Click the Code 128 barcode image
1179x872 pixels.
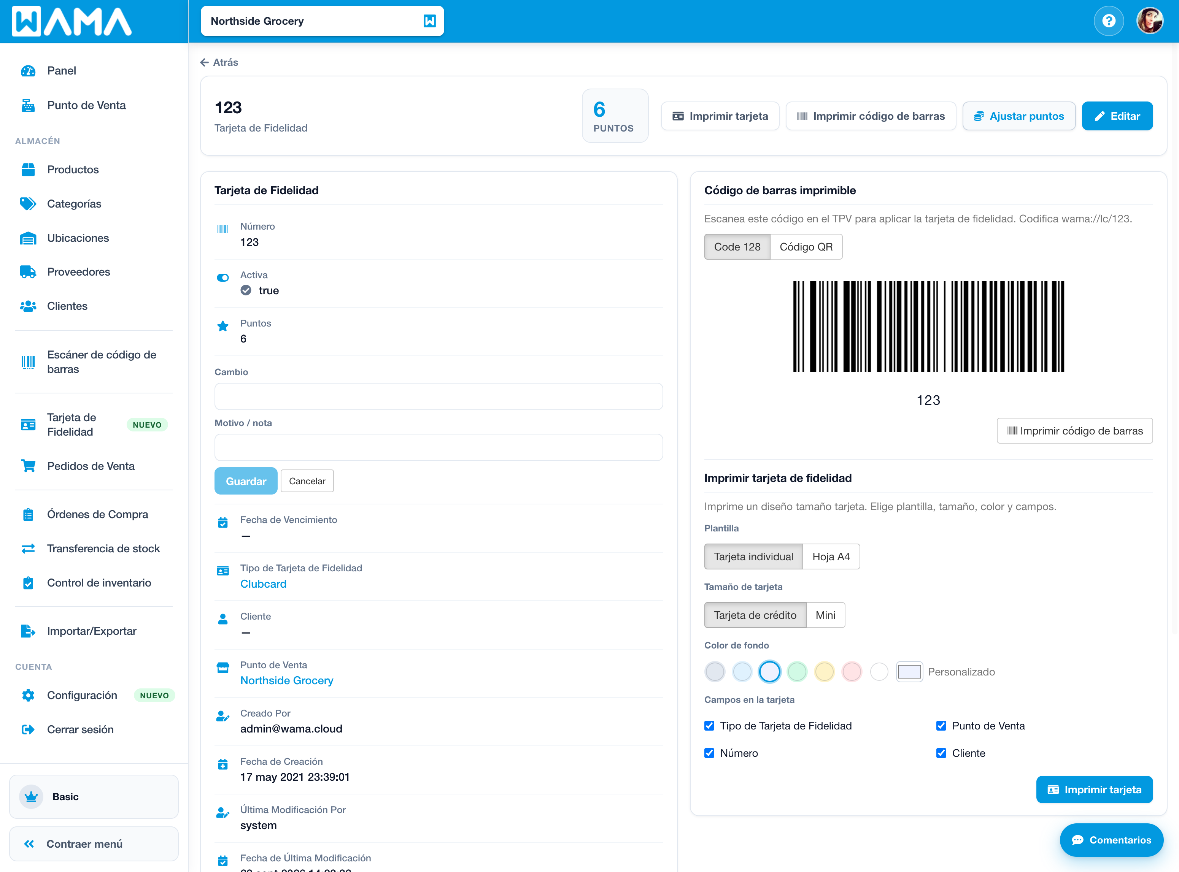pyautogui.click(x=929, y=327)
